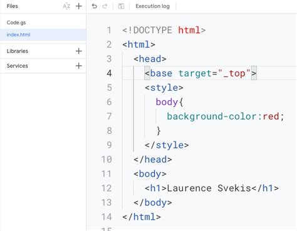Click the body{ selector on line 6
The width and height of the screenshot is (297, 231).
click(169, 102)
